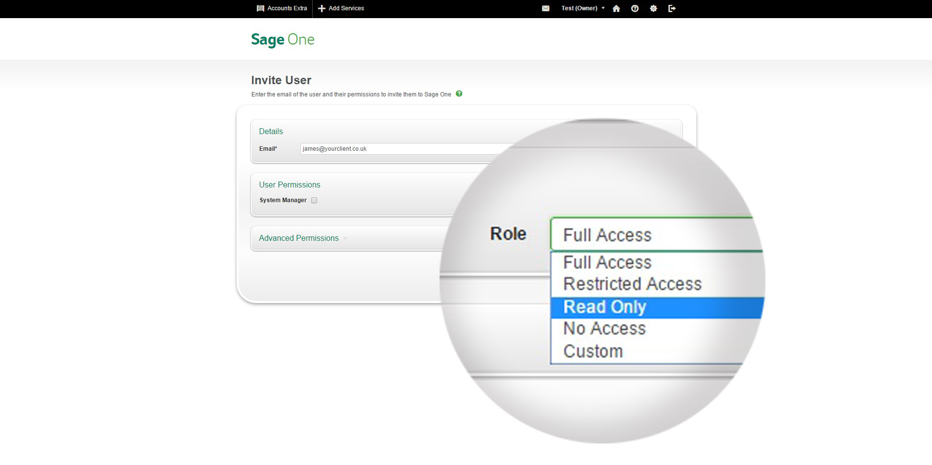Open the Accounts Extra service
The height and width of the screenshot is (465, 932).
pos(282,8)
